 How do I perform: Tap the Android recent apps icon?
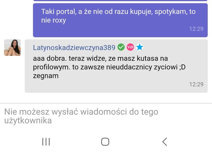point(46,142)
